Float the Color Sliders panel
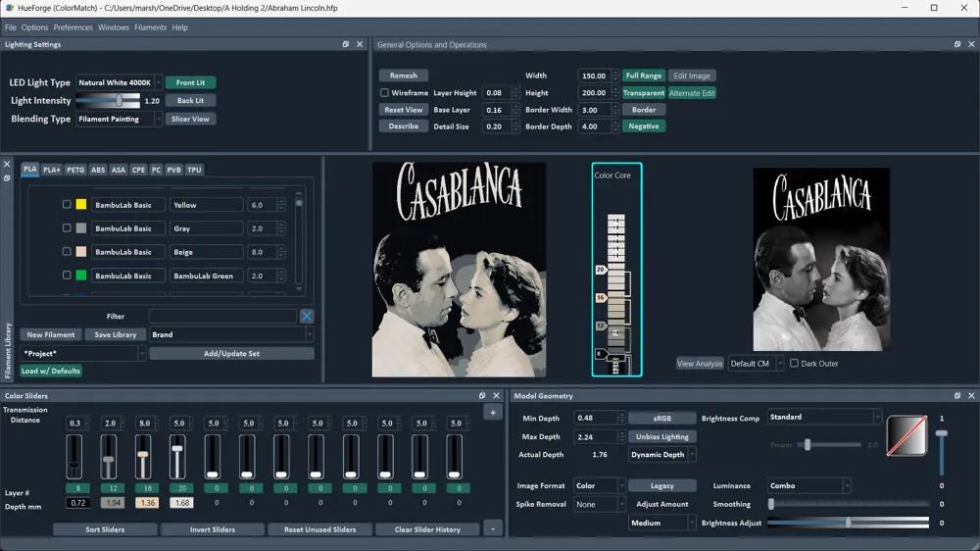Image resolution: width=980 pixels, height=551 pixels. [x=482, y=396]
